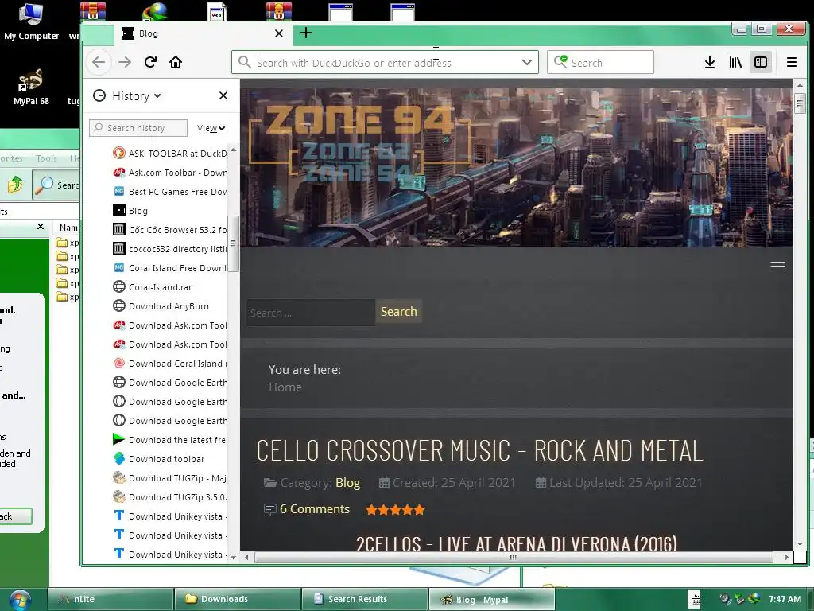Open Cốc Cốc Browser 53.2 history entry
The image size is (814, 611).
(170, 230)
